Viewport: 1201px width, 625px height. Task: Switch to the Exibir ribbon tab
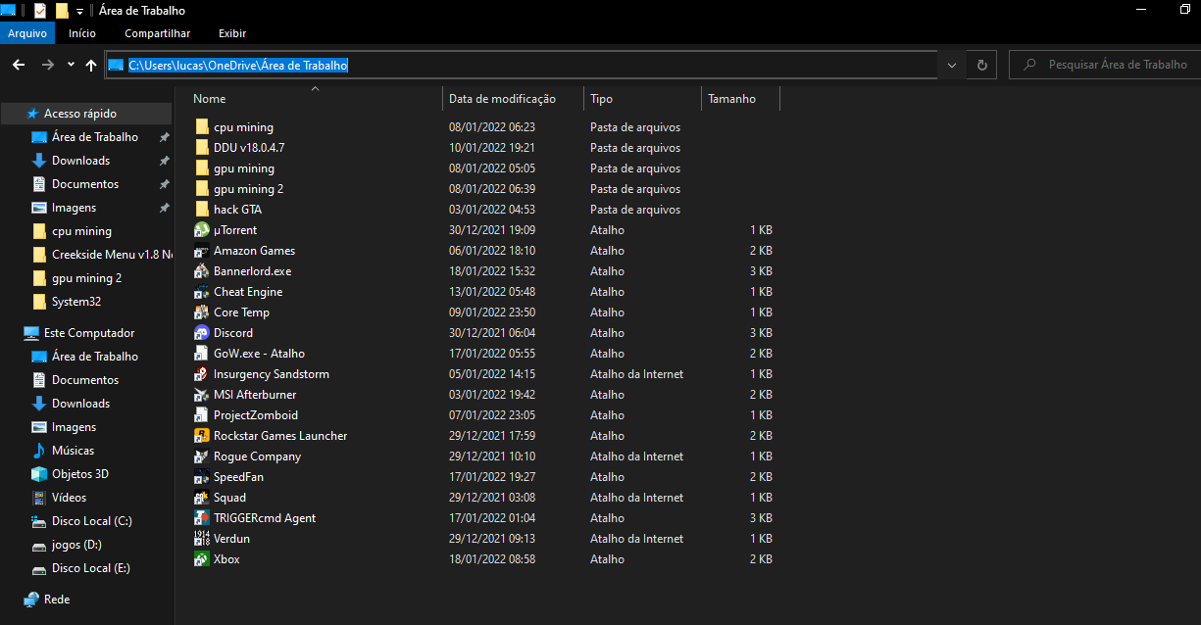tap(232, 33)
